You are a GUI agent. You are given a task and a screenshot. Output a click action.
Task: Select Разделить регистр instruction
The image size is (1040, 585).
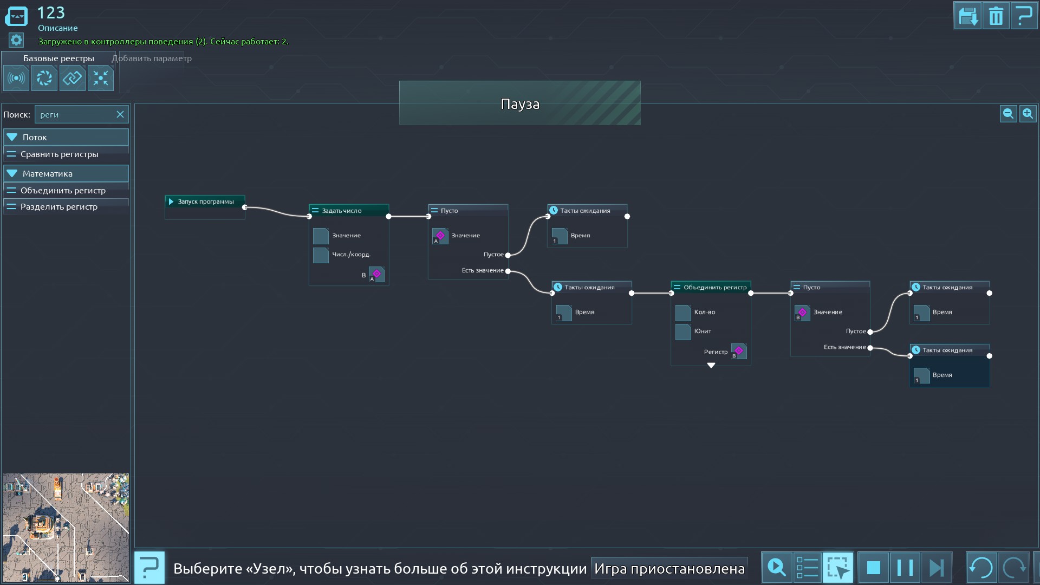pyautogui.click(x=59, y=207)
